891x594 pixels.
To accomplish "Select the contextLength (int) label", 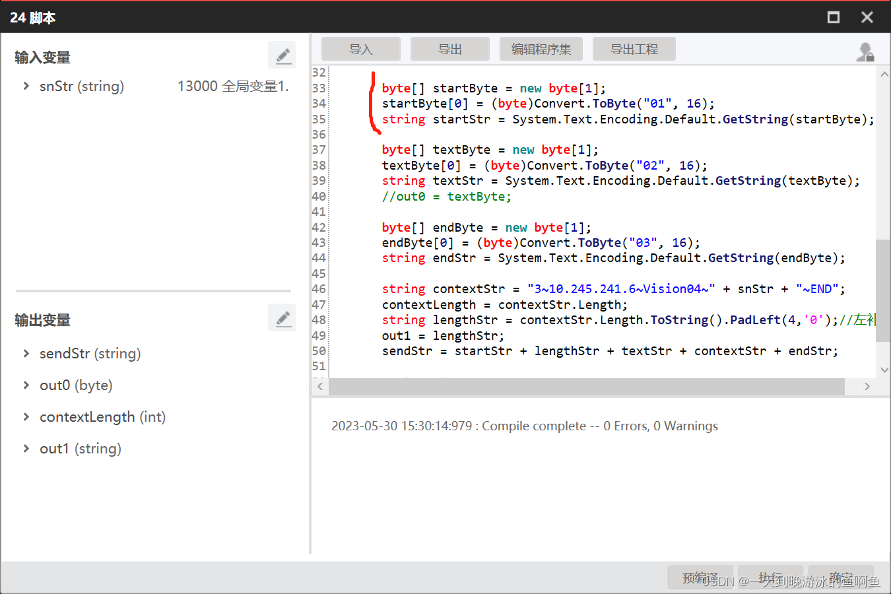I will tap(102, 416).
